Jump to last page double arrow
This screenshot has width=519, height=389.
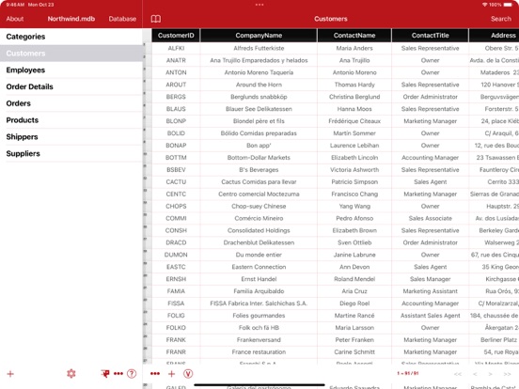[x=507, y=374]
